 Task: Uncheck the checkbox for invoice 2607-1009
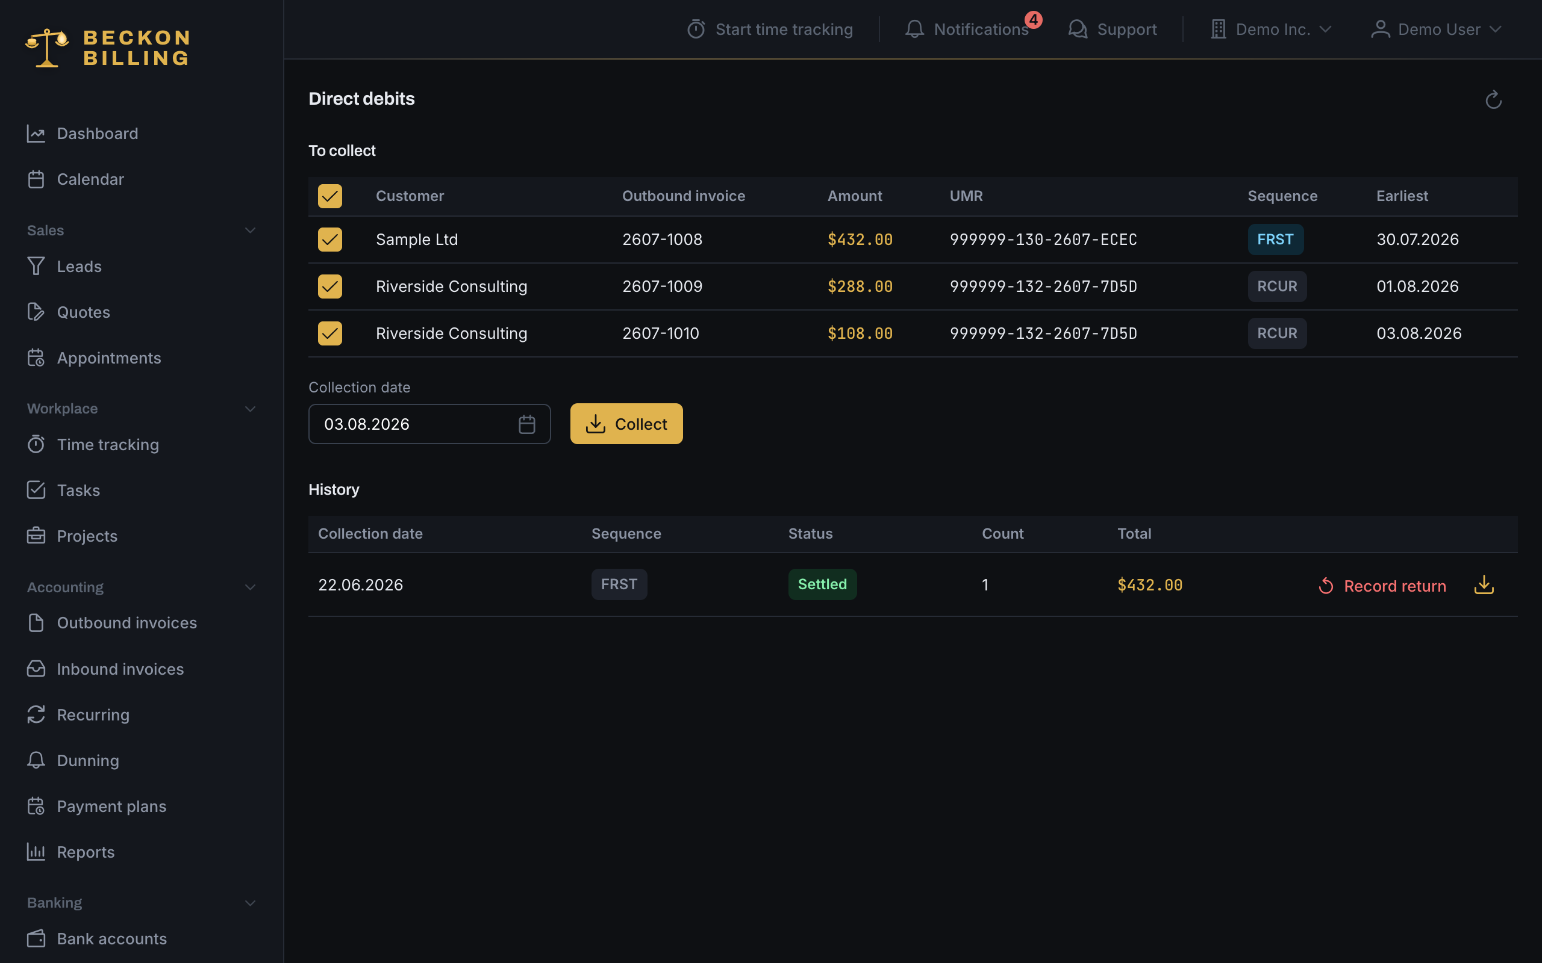click(x=330, y=286)
